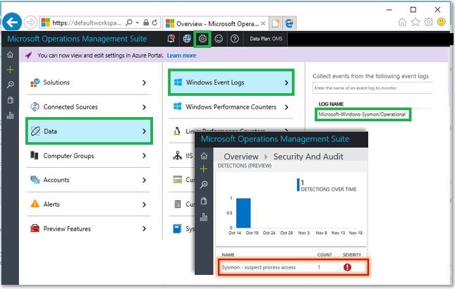
Task: Click the feedback smiley icon in OMS header
Action: (219, 39)
